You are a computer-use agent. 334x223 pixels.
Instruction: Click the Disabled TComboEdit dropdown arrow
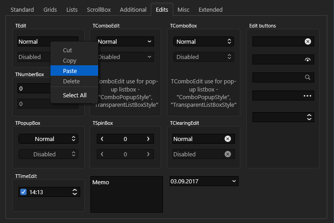coord(149,57)
